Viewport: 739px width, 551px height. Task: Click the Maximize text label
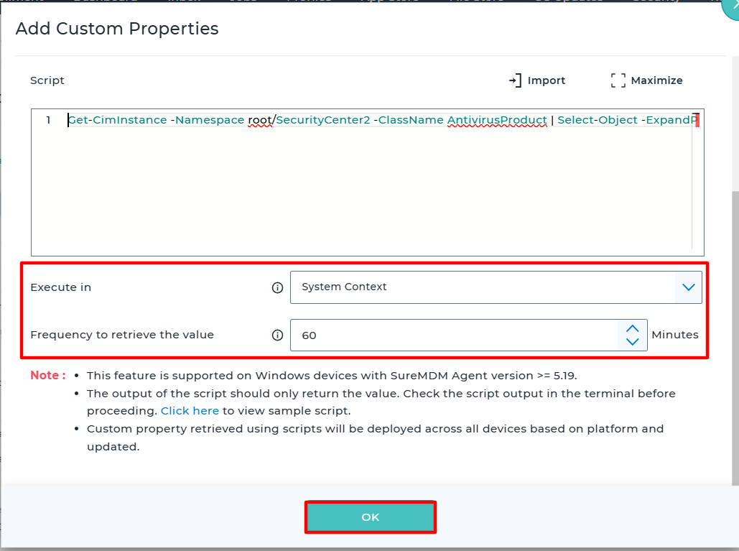tap(656, 80)
